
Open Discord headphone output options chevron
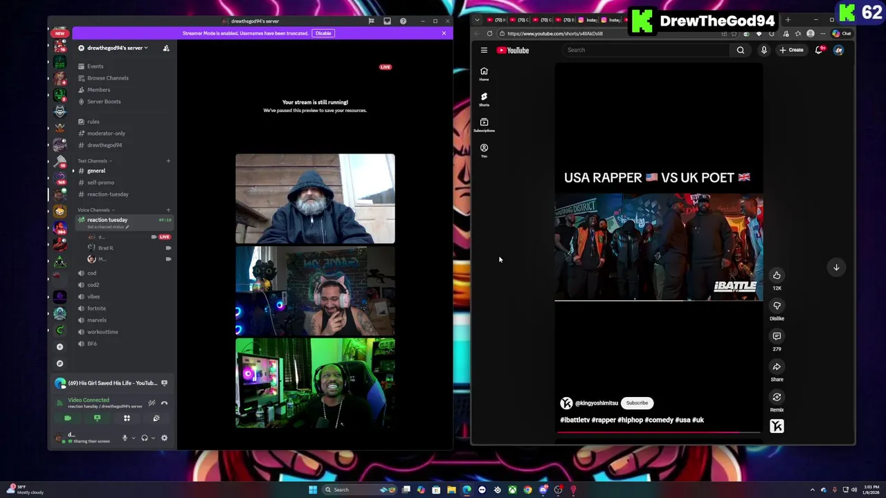(x=152, y=438)
